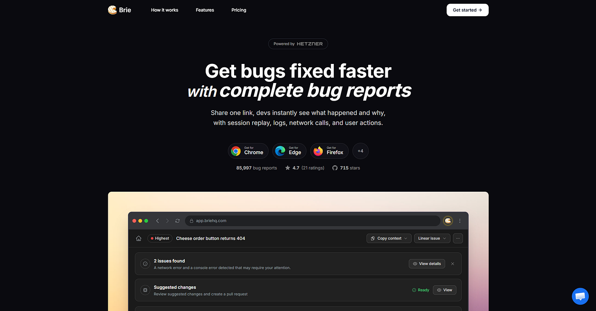Open the chat support widget
This screenshot has height=311, width=596.
[580, 296]
